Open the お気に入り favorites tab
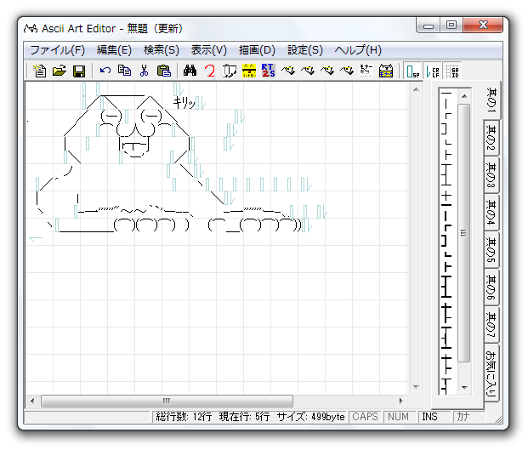 tap(491, 373)
